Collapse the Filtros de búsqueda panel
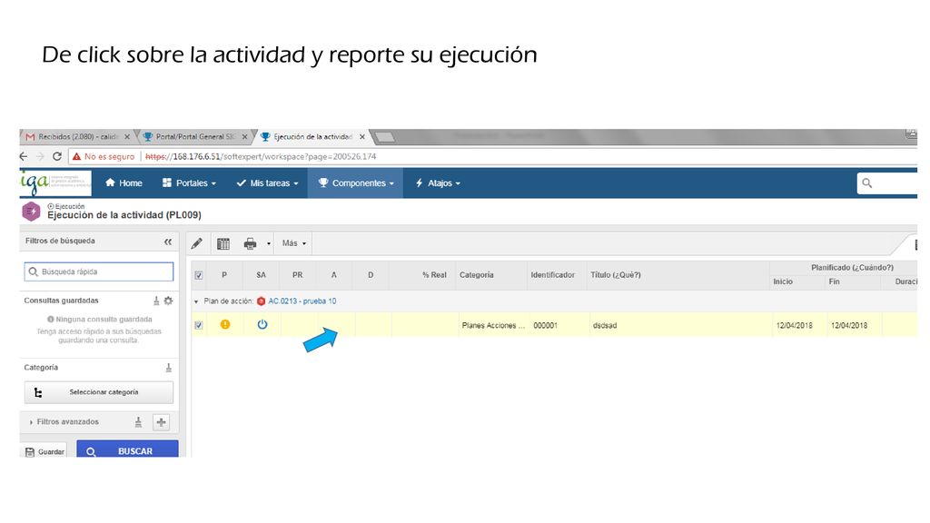Viewport: 930px width, 523px height. pos(168,242)
